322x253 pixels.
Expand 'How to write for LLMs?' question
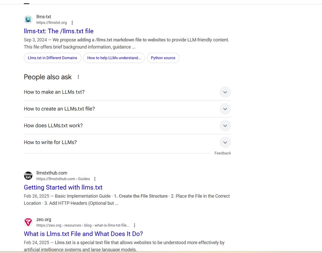127,143
